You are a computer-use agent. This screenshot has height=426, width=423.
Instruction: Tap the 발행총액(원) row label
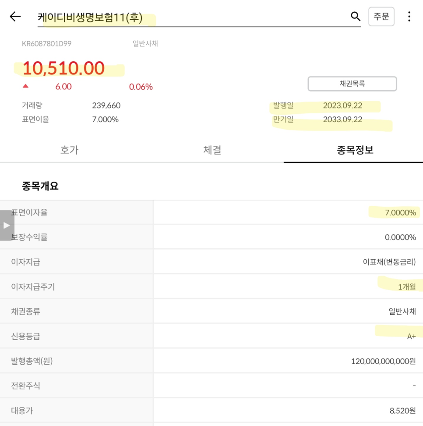(32, 361)
